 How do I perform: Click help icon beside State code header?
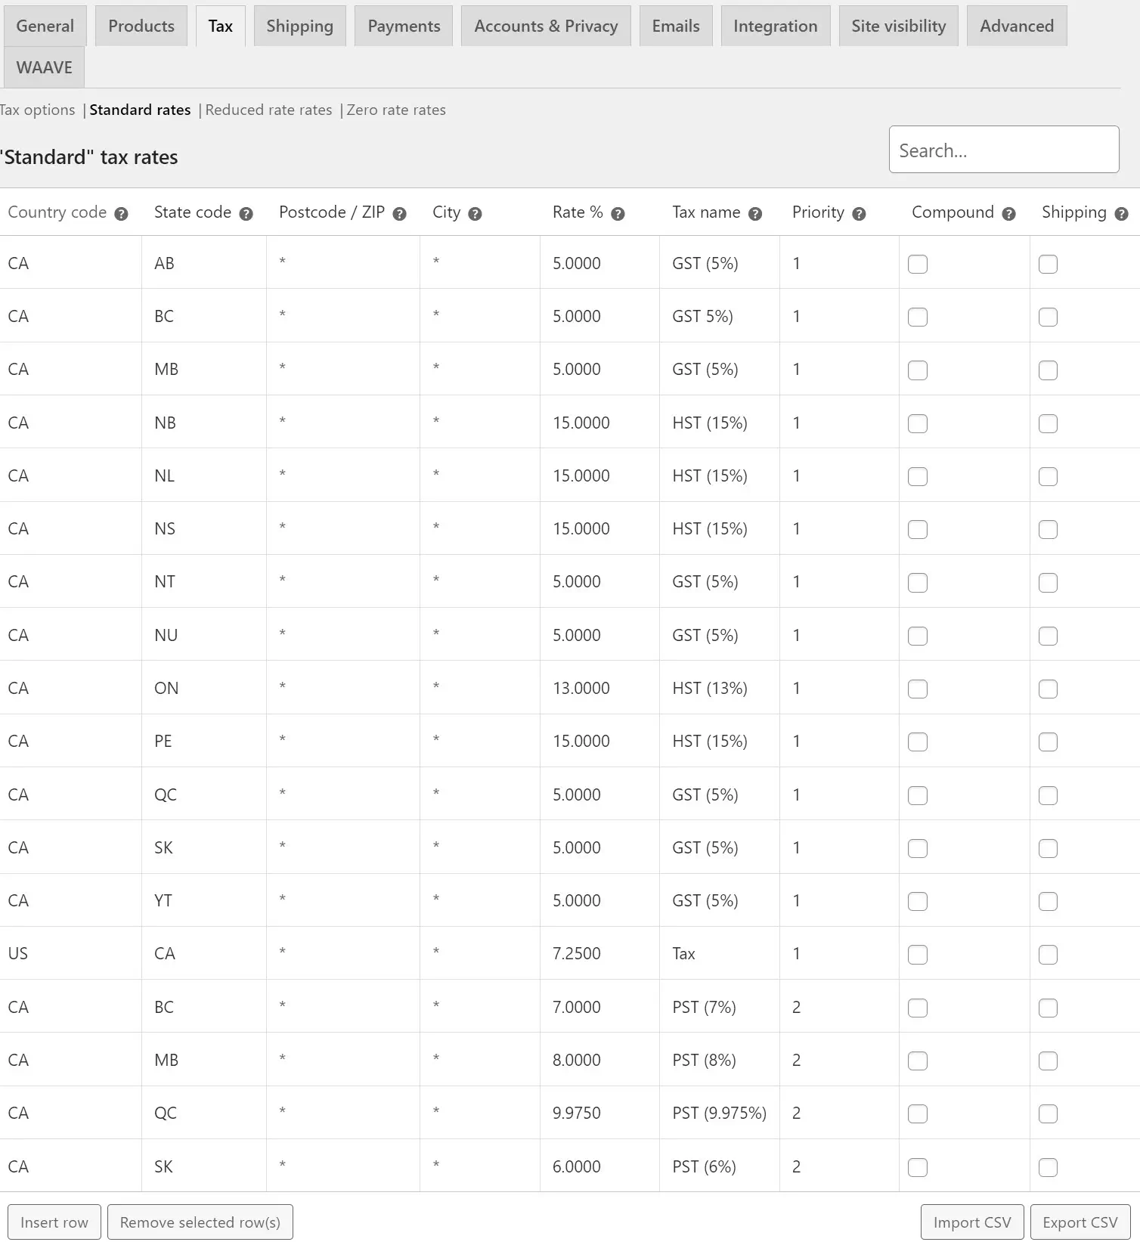[246, 214]
